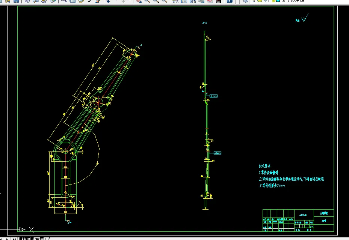Viewport: 349px width, 240px height.
Task: Switch to the 布局1 layout tab
Action: tap(41, 239)
